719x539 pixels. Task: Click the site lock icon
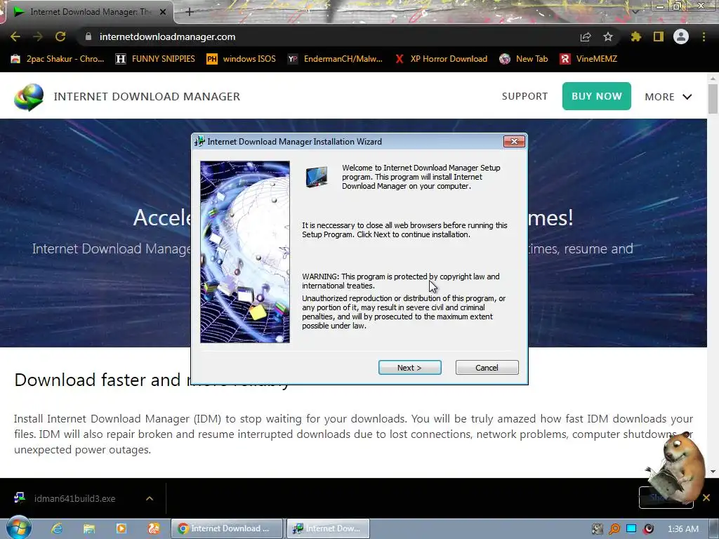88,36
